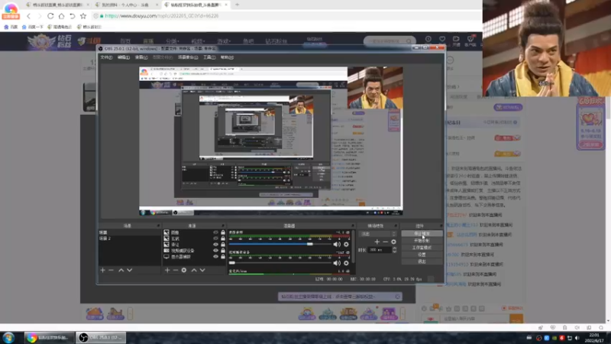Toggle visibility of the 图像 source

tap(215, 232)
